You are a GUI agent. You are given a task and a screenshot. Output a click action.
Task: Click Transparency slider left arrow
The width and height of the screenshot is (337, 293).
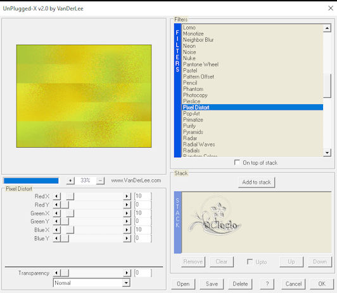tap(56, 273)
